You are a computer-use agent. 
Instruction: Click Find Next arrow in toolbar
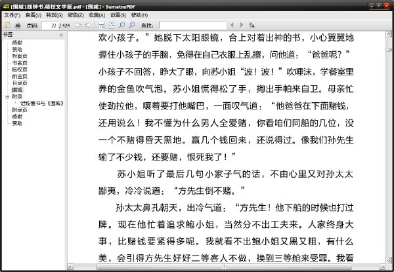[x=242, y=25]
